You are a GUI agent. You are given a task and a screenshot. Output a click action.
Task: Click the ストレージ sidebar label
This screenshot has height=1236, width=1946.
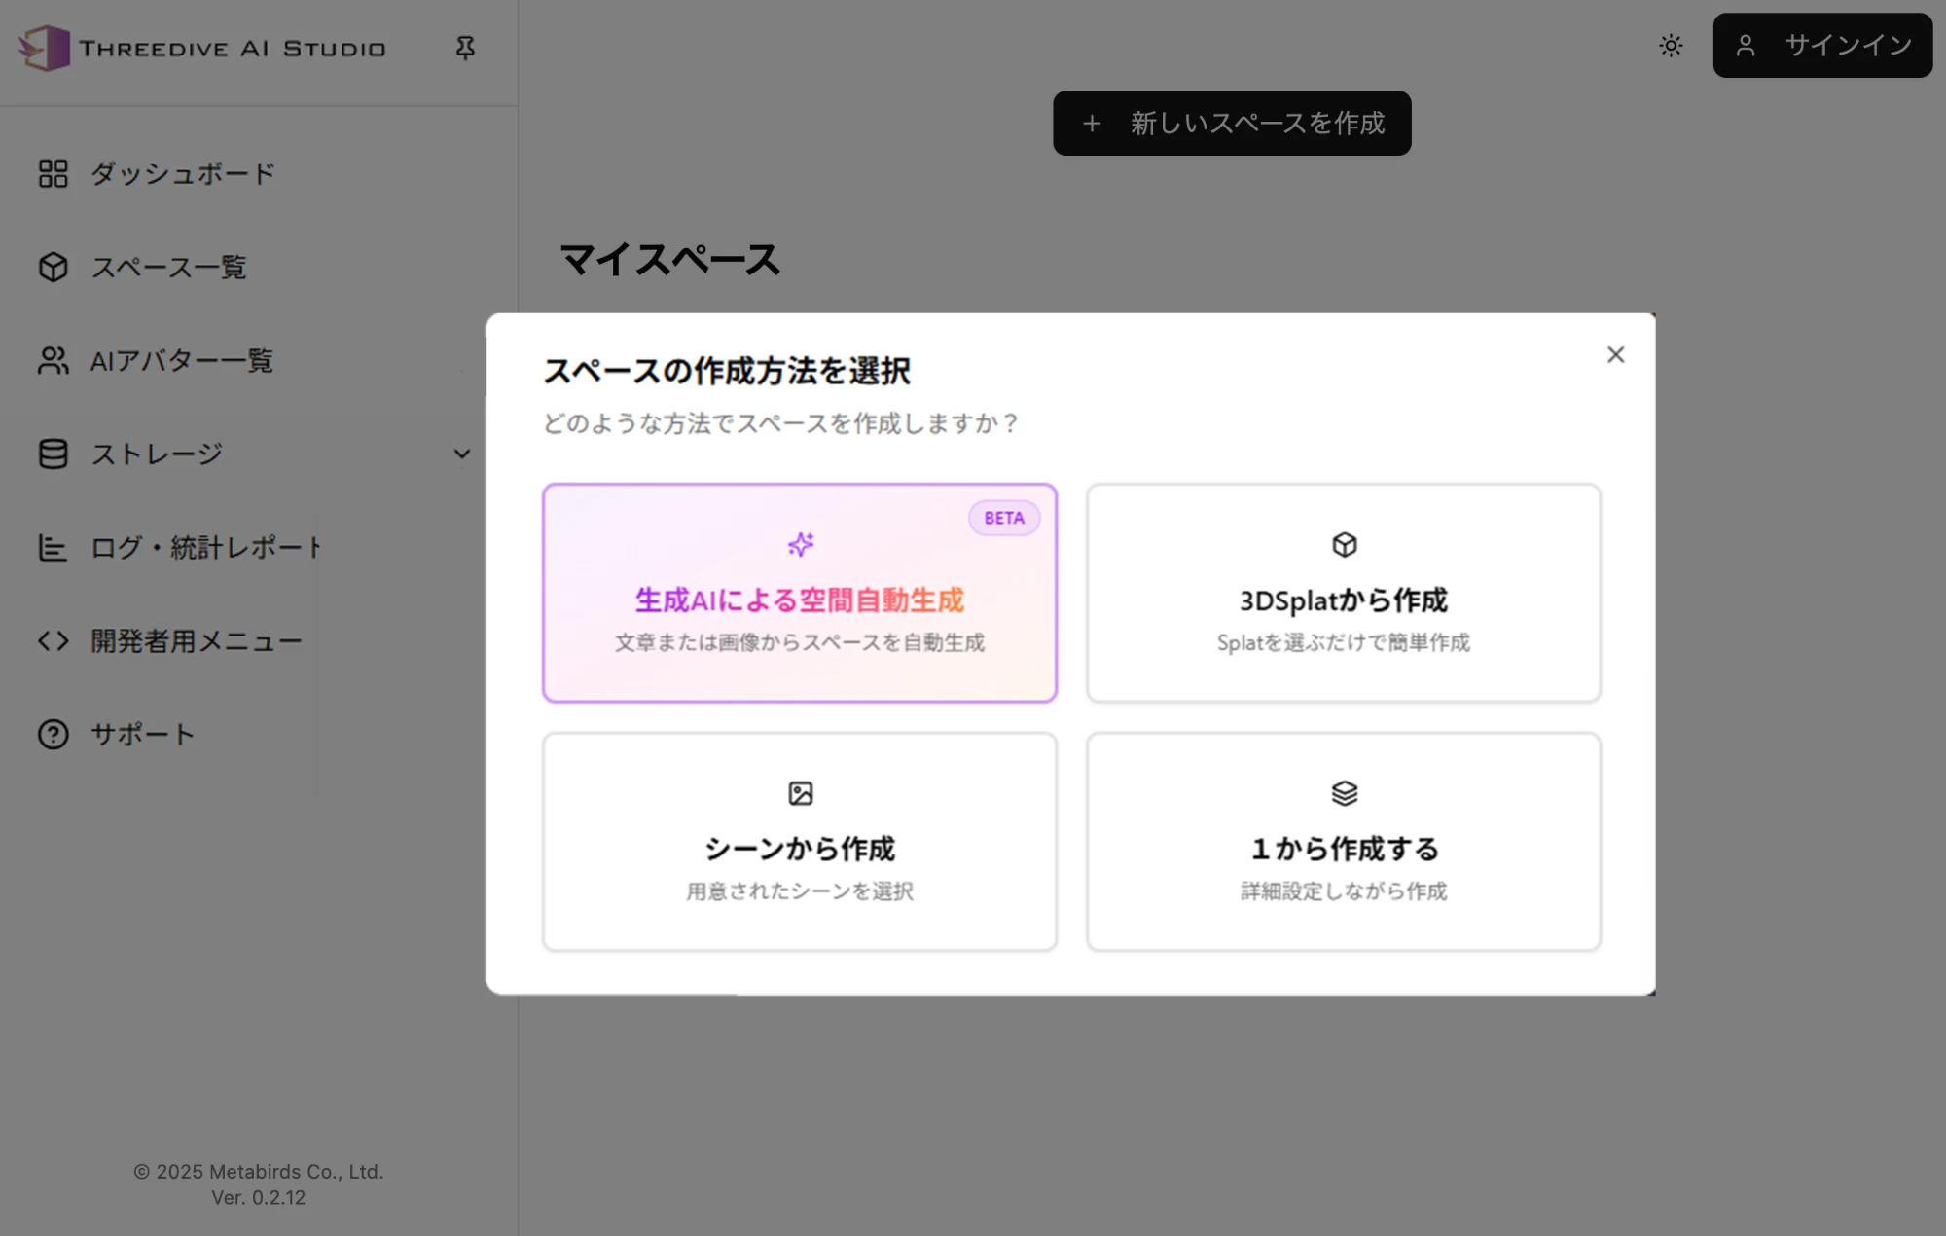(157, 454)
